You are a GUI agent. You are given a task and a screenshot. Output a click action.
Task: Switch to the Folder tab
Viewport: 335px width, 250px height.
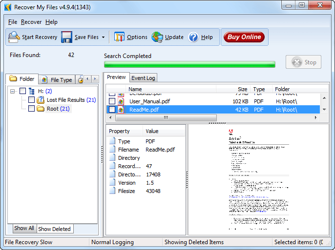point(22,79)
